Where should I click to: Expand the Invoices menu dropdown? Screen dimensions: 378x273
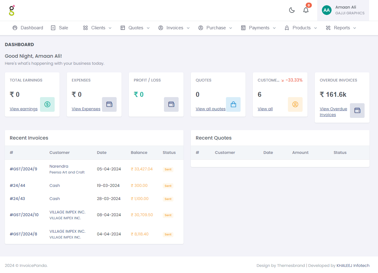tap(174, 28)
